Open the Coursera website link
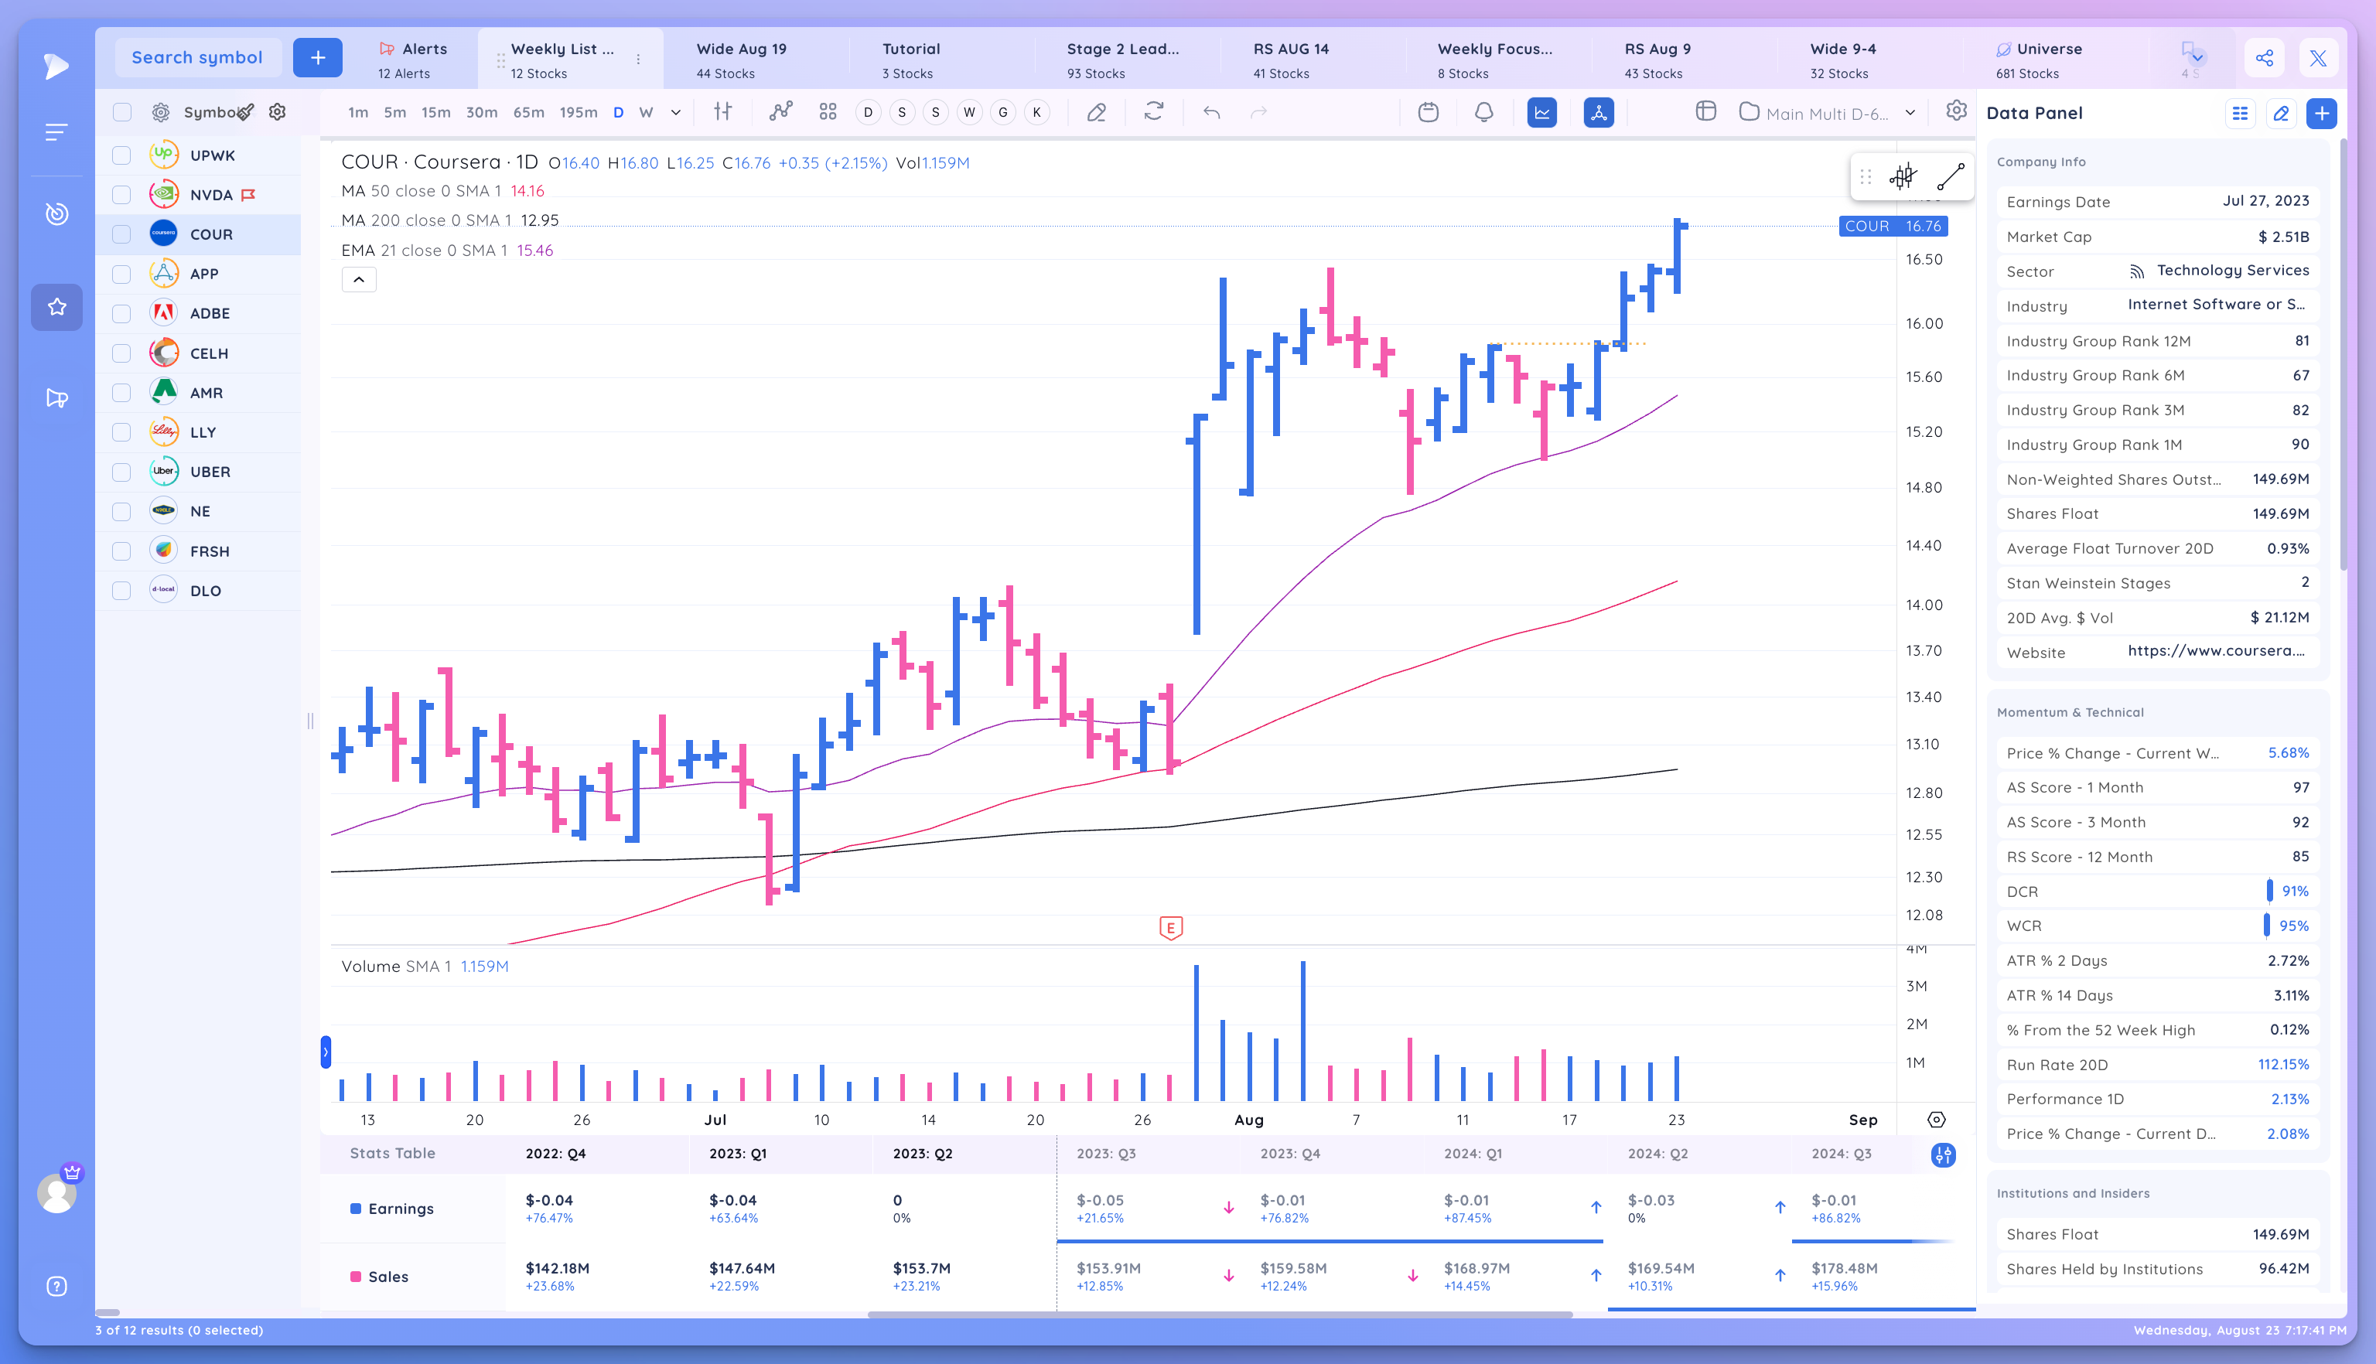This screenshot has width=2376, height=1364. [x=2216, y=651]
